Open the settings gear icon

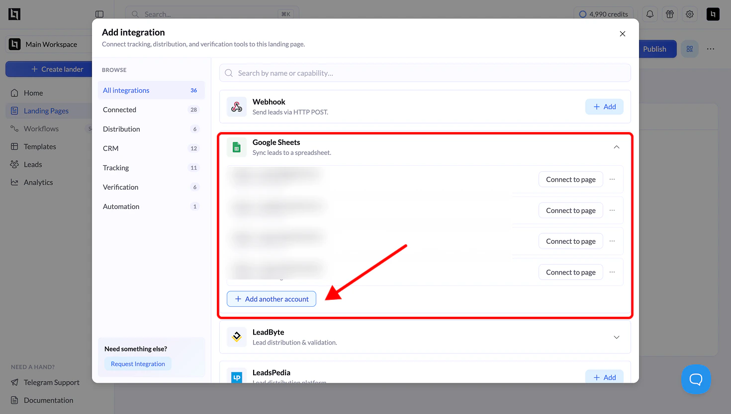[x=690, y=14]
